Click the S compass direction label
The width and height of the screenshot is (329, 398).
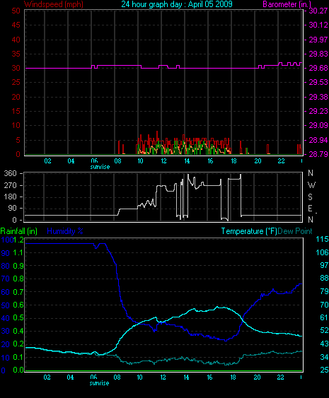310,197
